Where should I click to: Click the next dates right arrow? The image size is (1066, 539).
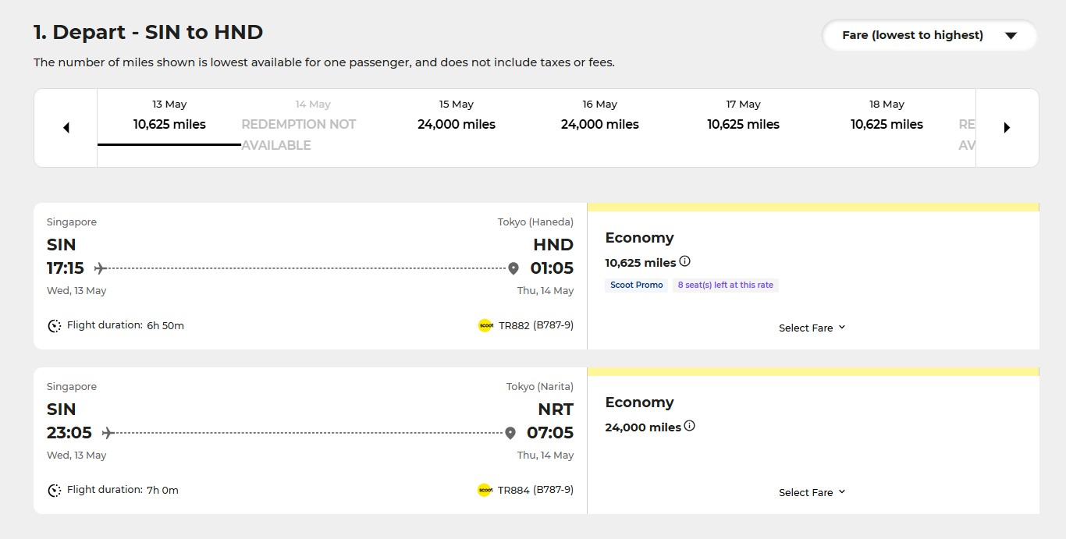1007,128
